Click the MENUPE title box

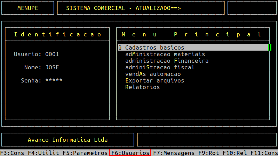click(28, 8)
